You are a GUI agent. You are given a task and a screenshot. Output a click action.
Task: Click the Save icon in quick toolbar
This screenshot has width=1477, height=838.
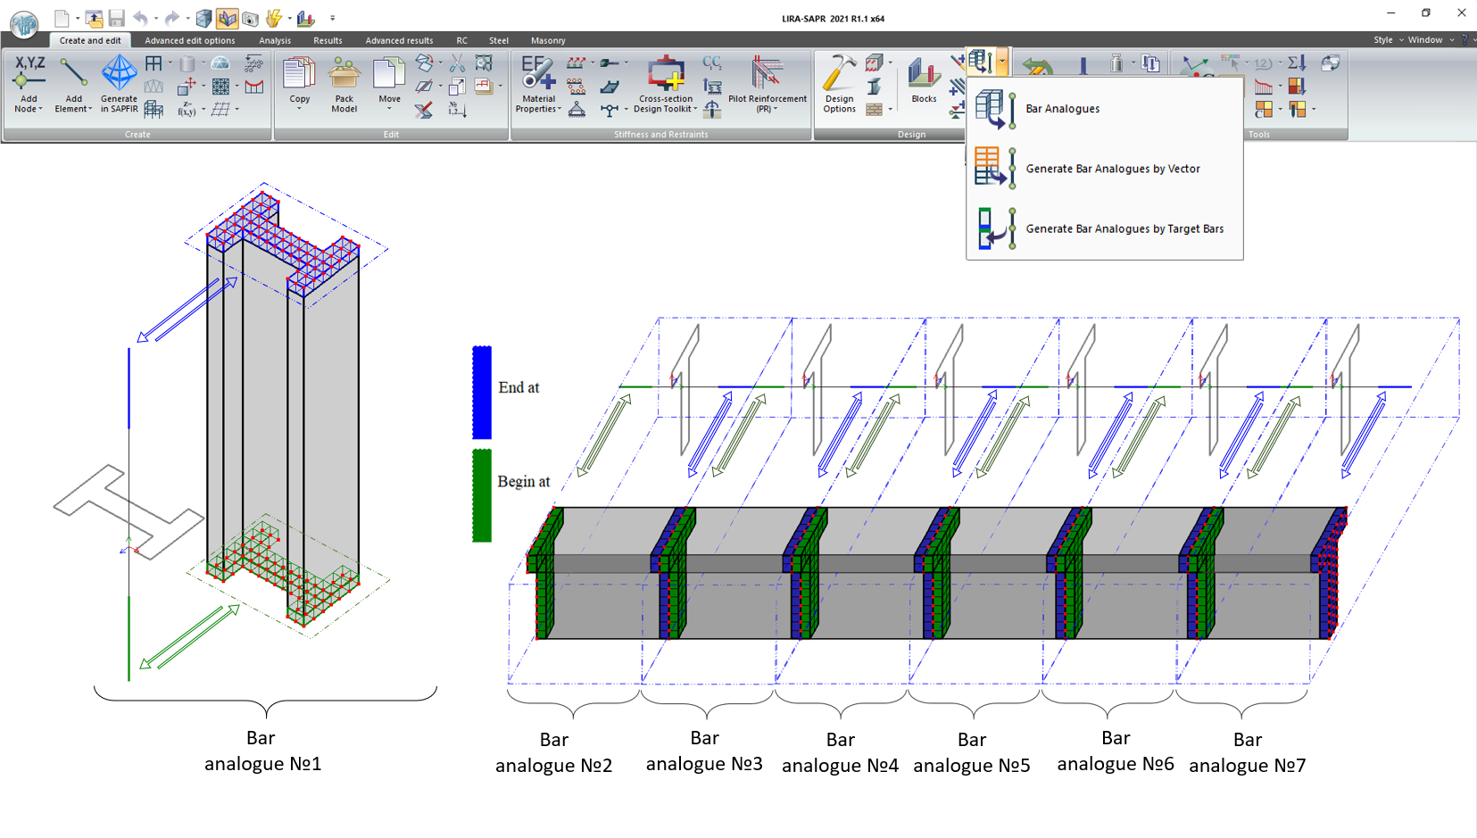(116, 18)
